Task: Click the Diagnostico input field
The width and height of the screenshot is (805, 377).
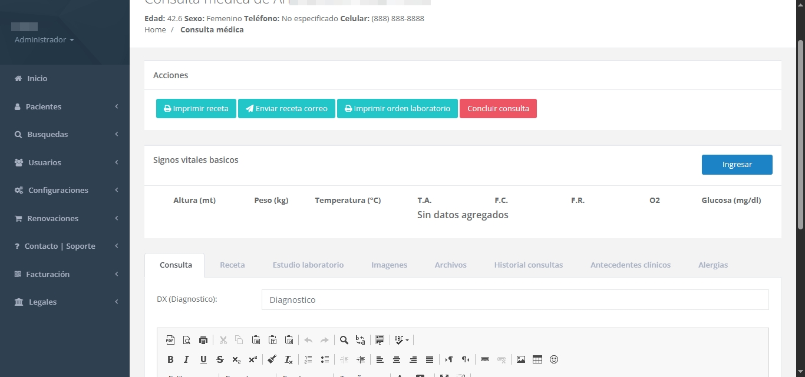Action: pos(514,300)
